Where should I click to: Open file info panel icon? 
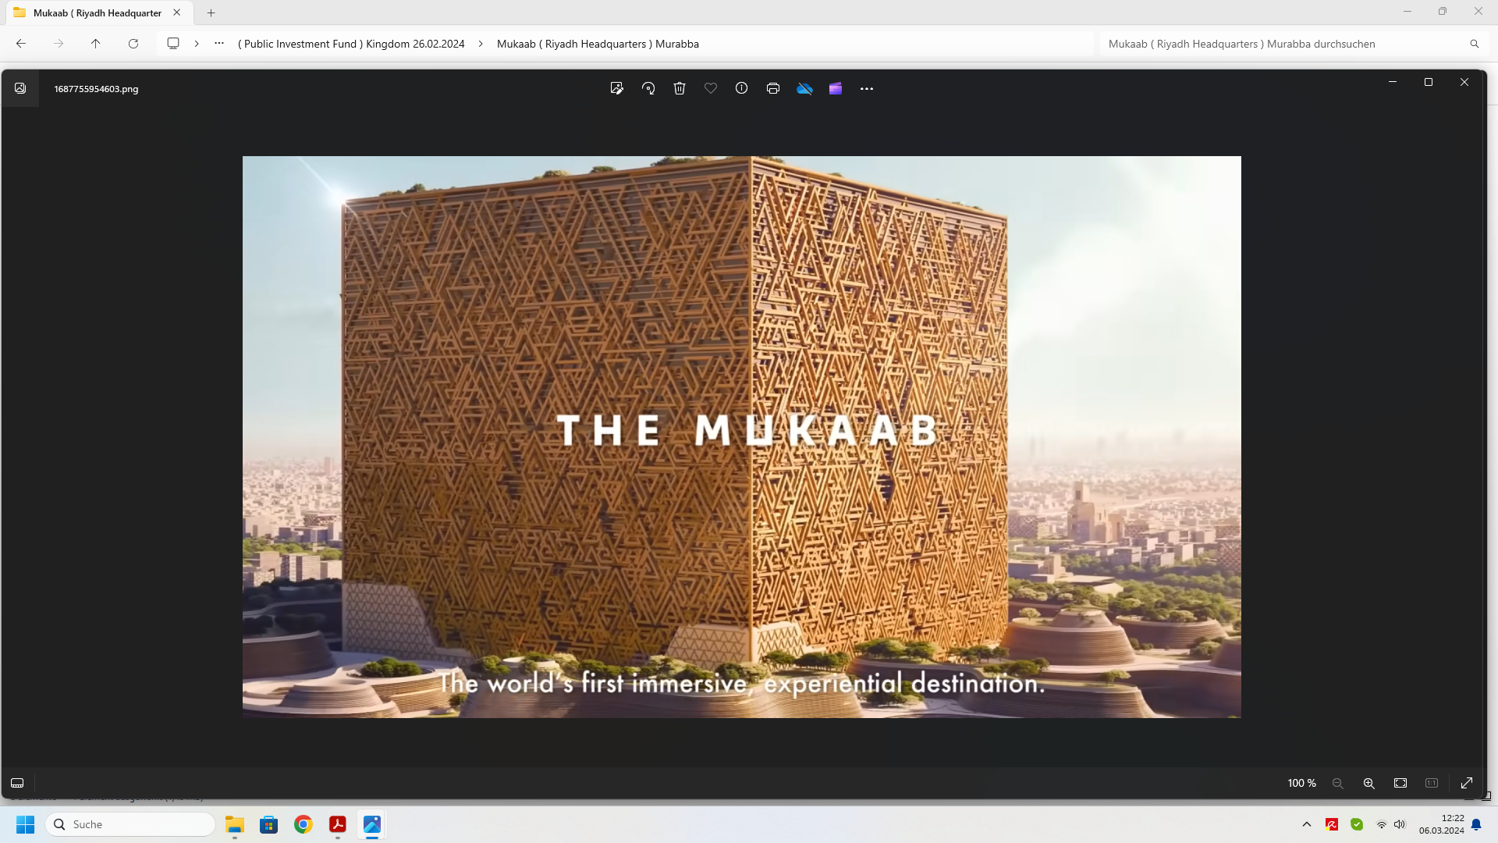tap(742, 88)
